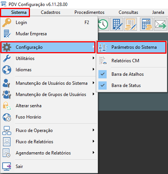The height and width of the screenshot is (174, 168).
Task: Expand the Fluxo de Operação submenu arrow
Action: (93, 130)
